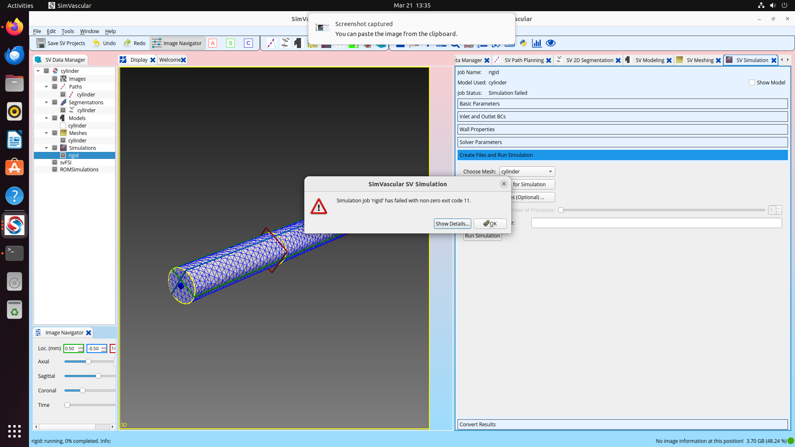Switch to the SV Meshing tab

(x=700, y=60)
